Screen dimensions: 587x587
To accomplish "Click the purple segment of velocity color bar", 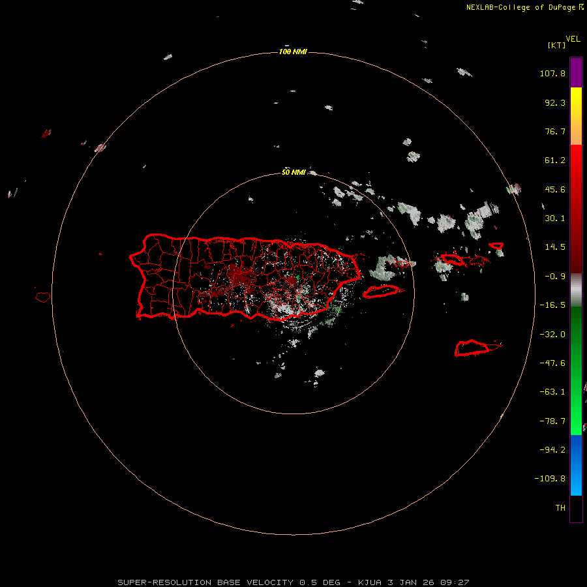I will [576, 72].
